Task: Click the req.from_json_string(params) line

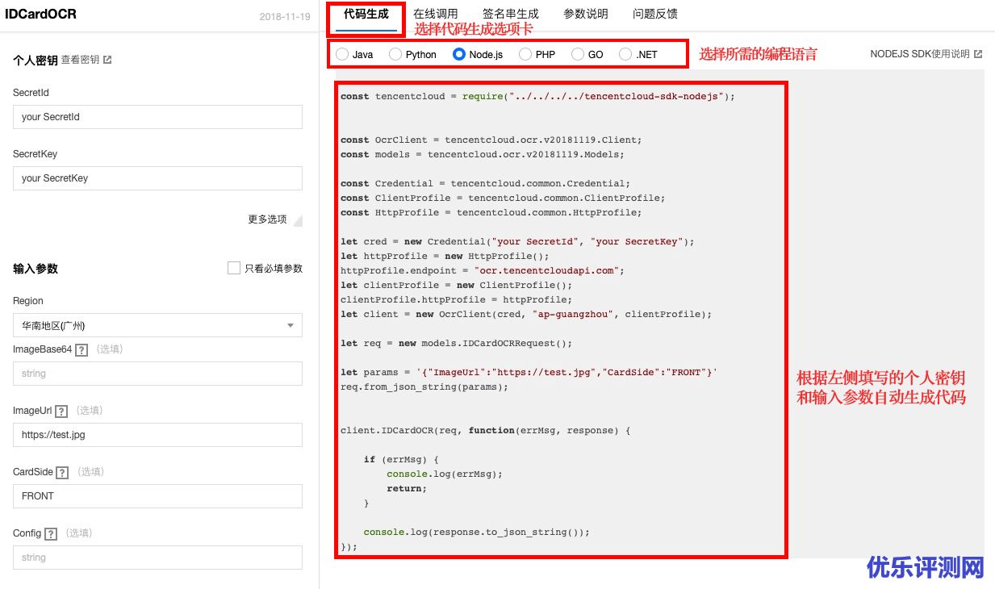Action: (424, 386)
